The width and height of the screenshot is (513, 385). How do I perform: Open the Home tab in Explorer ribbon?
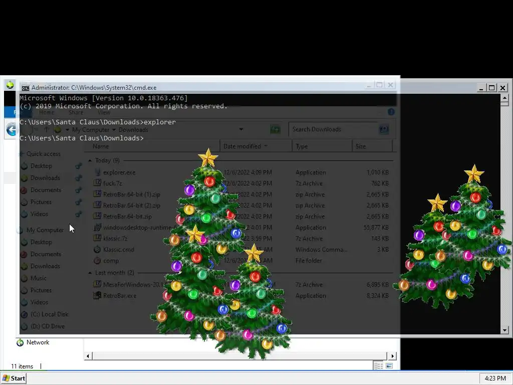pos(47,112)
